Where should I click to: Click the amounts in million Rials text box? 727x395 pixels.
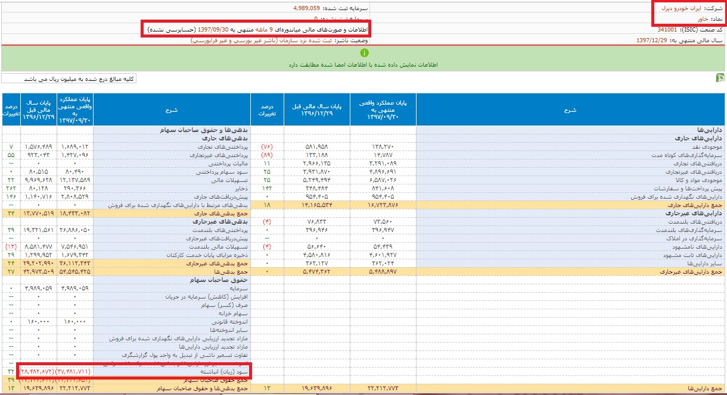(x=69, y=79)
